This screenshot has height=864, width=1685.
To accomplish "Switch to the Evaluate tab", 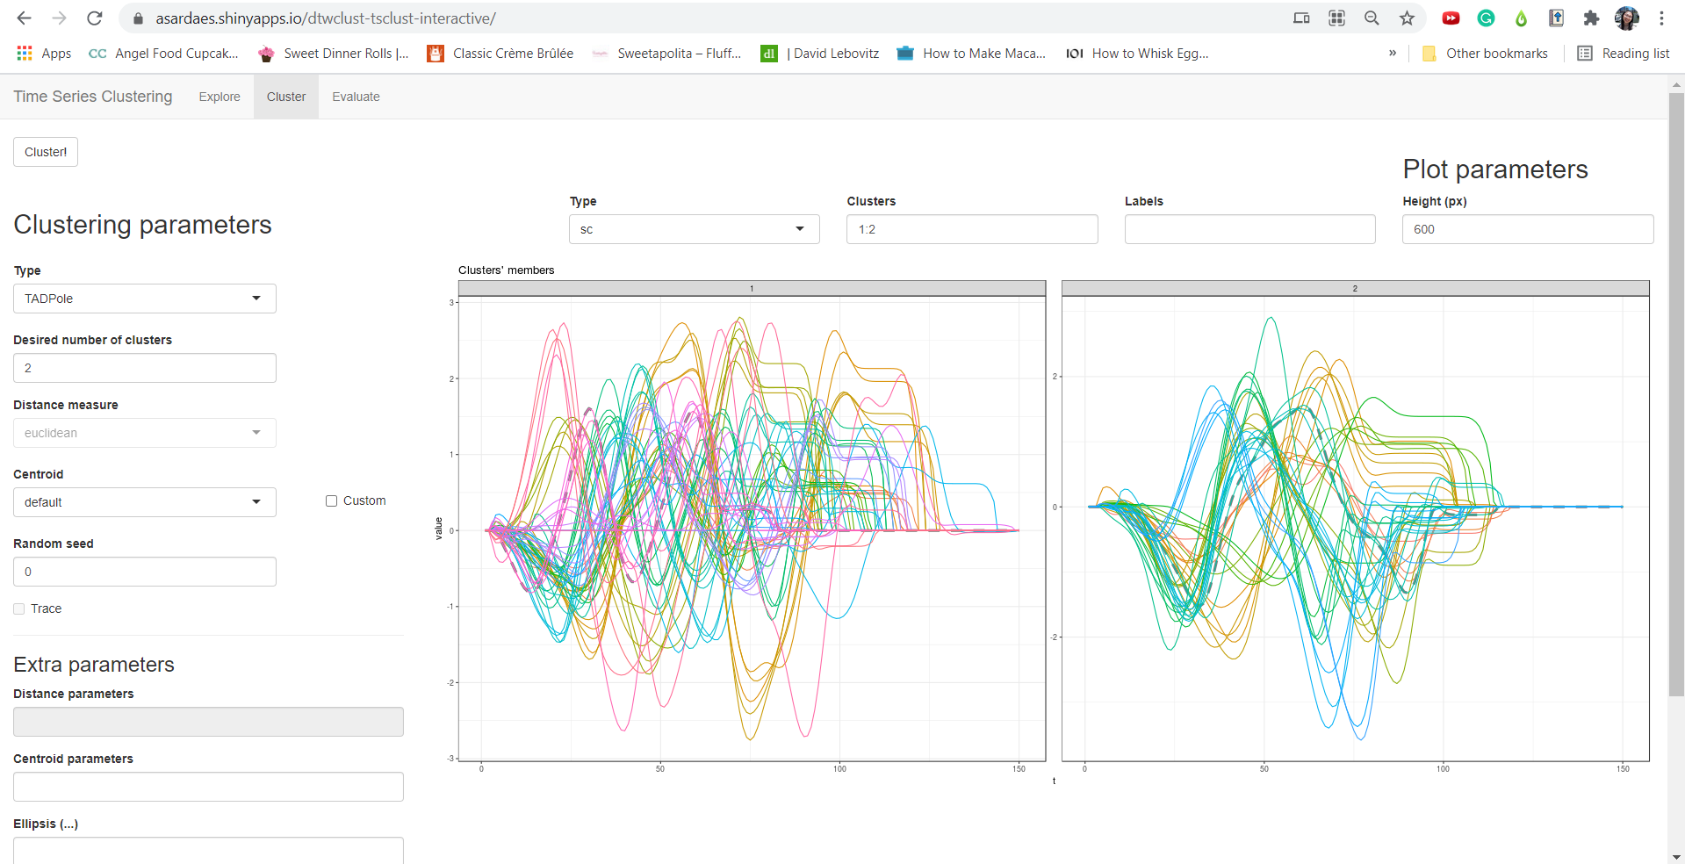I will point(356,97).
